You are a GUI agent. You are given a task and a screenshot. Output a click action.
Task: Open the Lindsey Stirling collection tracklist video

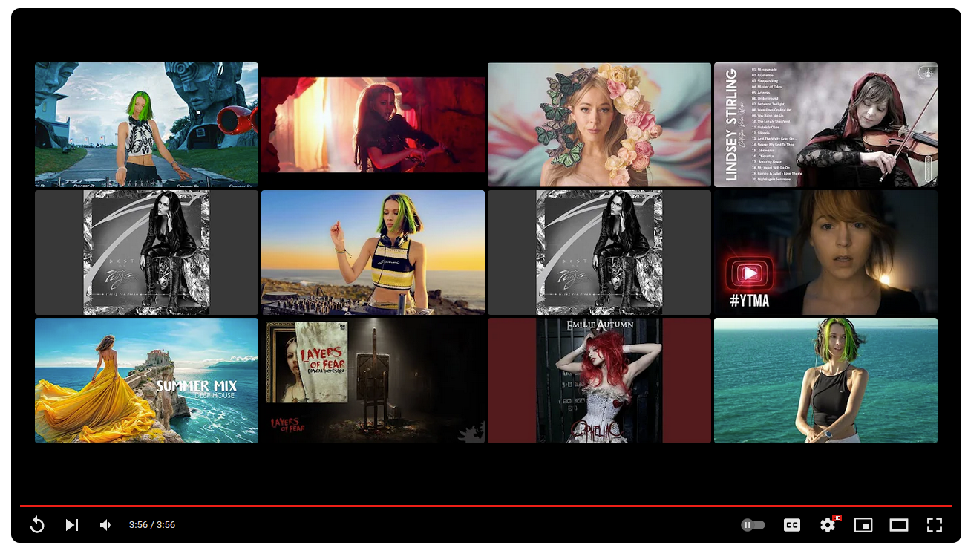(825, 125)
